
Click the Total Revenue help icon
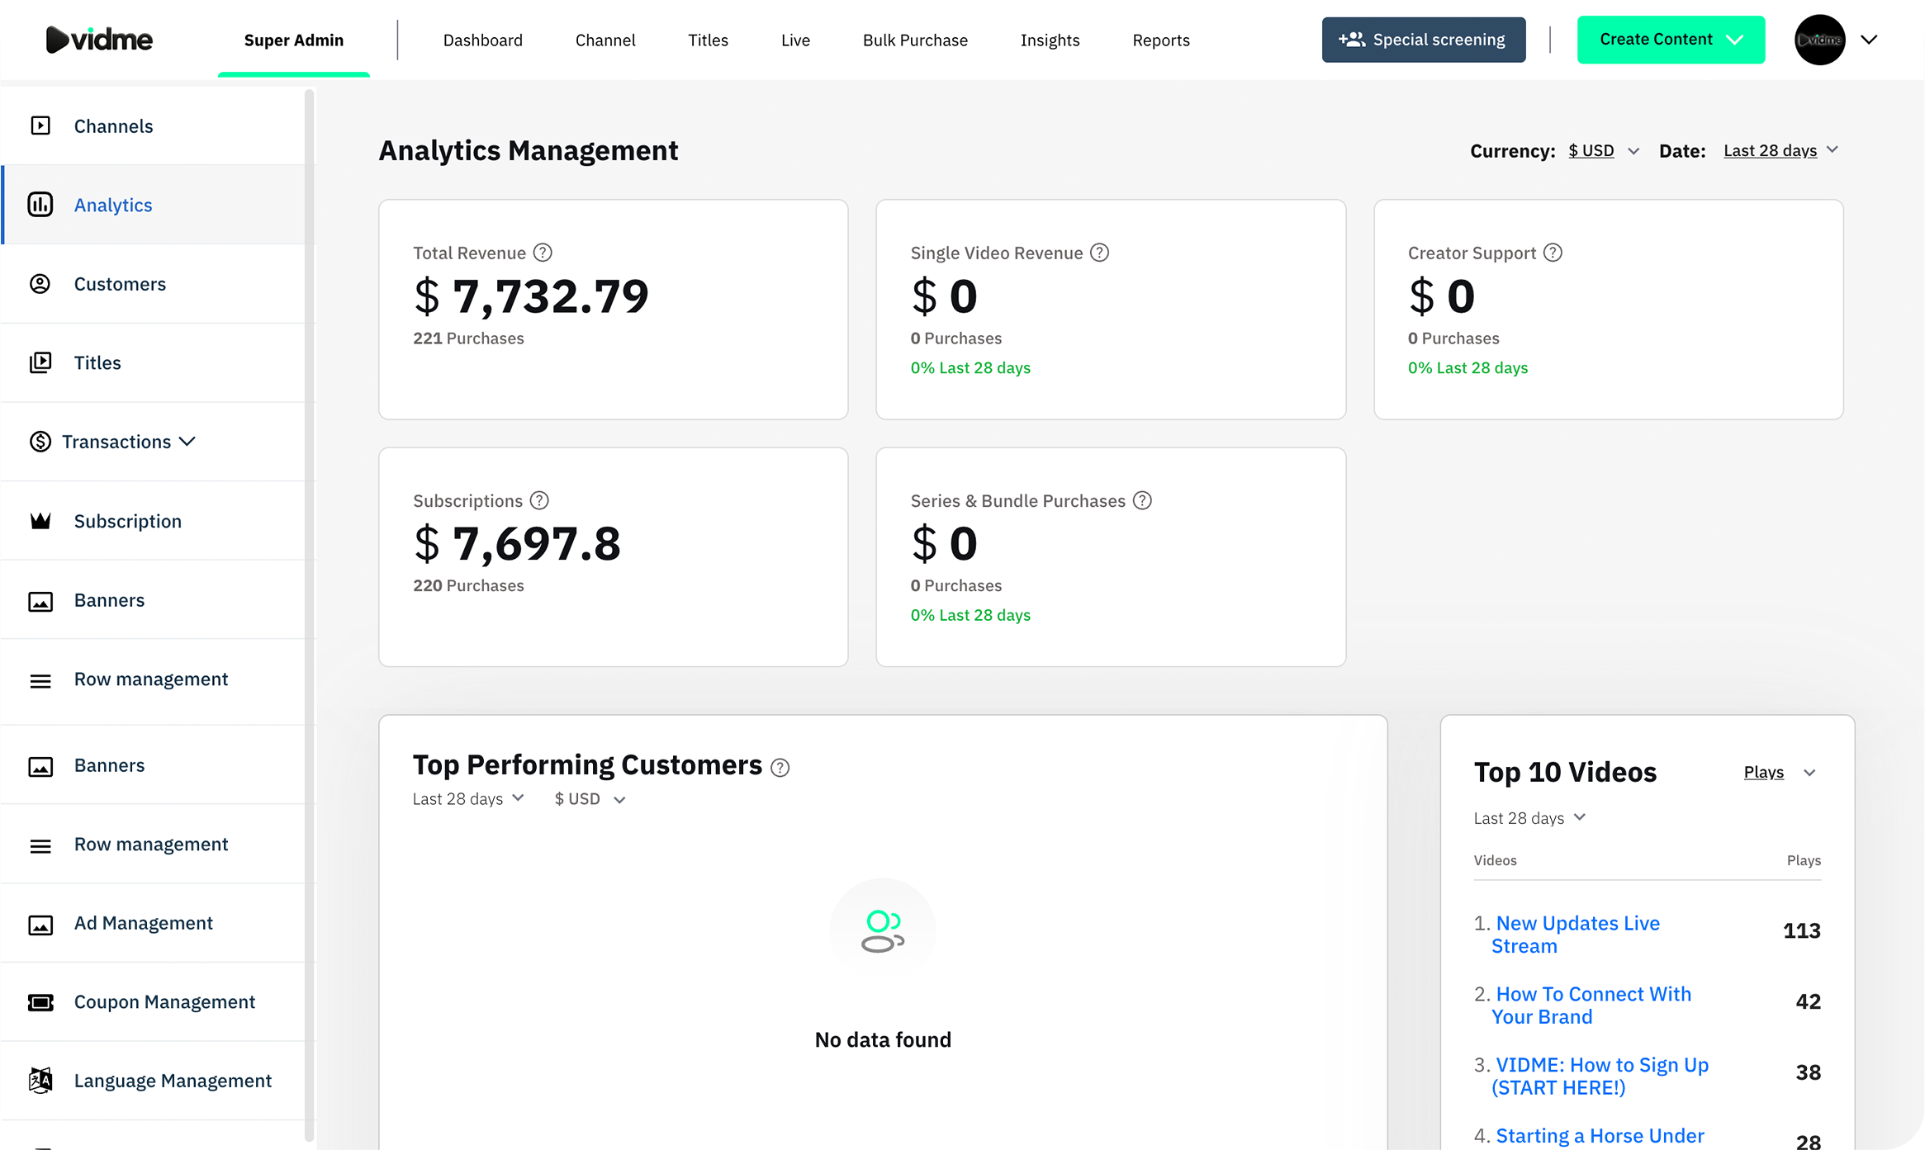pos(543,253)
